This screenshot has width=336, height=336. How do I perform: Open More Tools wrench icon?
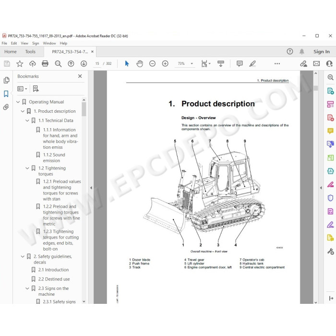coord(330,252)
